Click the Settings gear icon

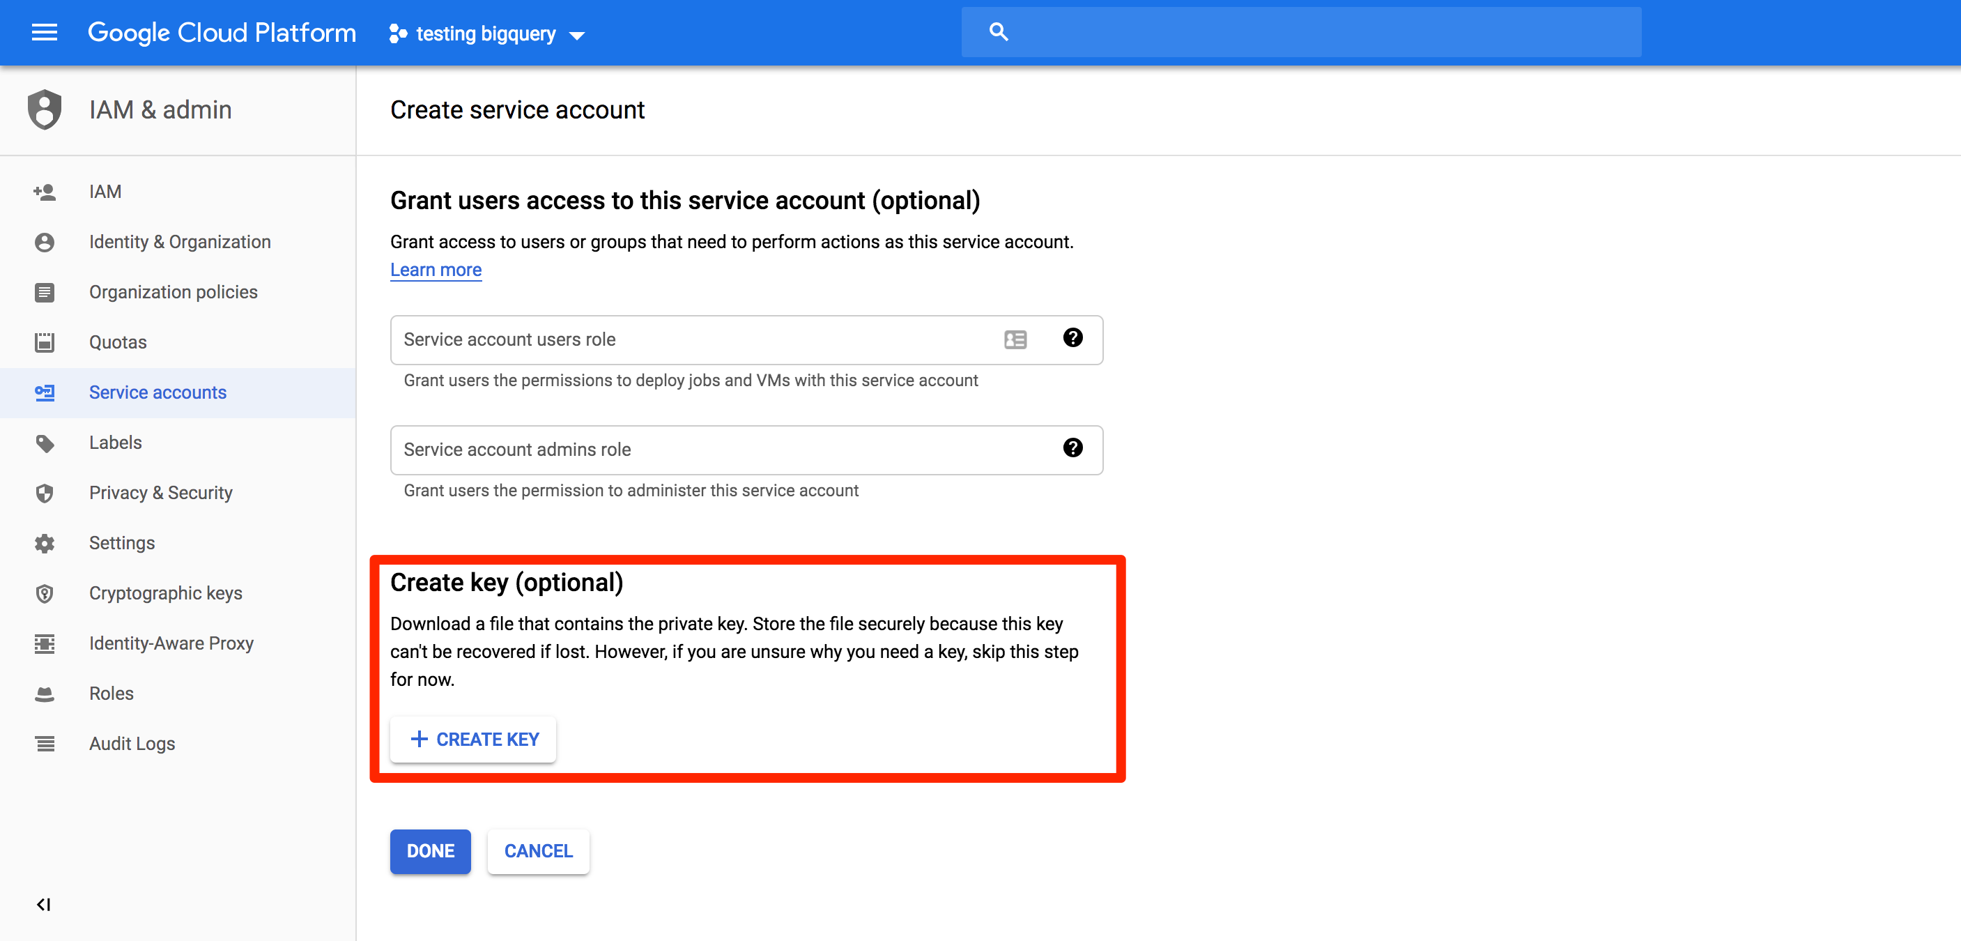tap(44, 543)
